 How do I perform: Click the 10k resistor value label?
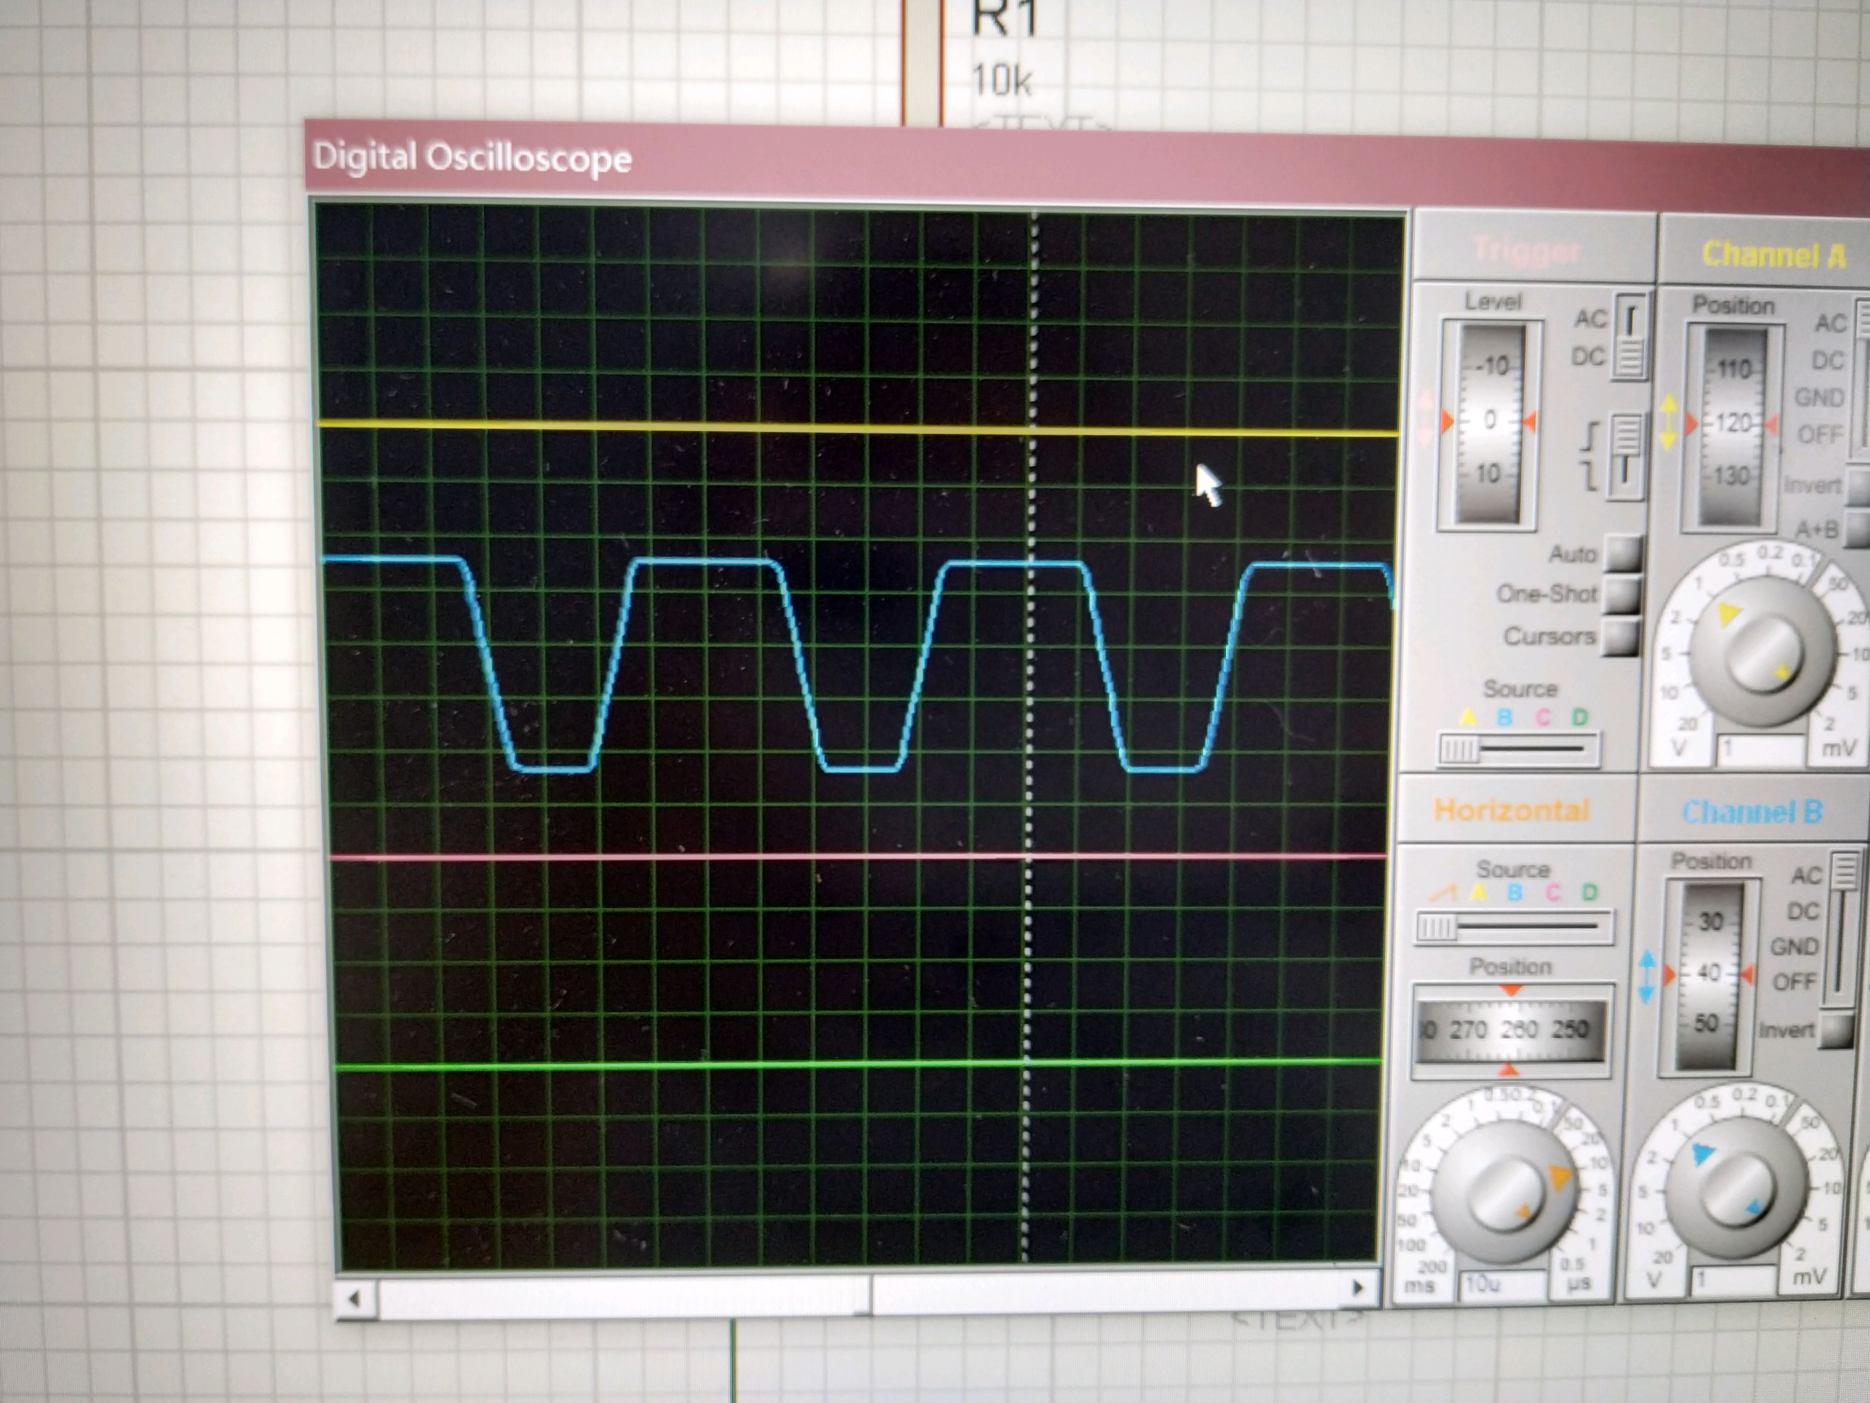(x=1001, y=81)
